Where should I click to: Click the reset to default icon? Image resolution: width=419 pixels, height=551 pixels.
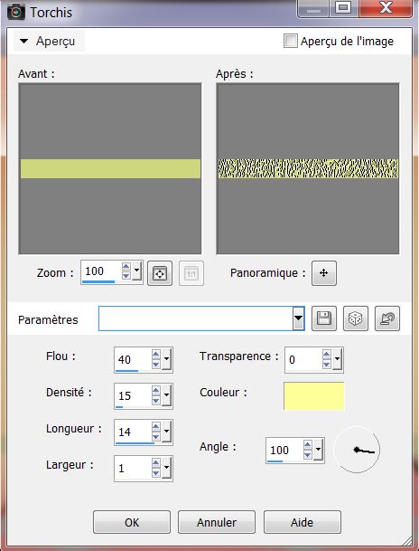[387, 318]
